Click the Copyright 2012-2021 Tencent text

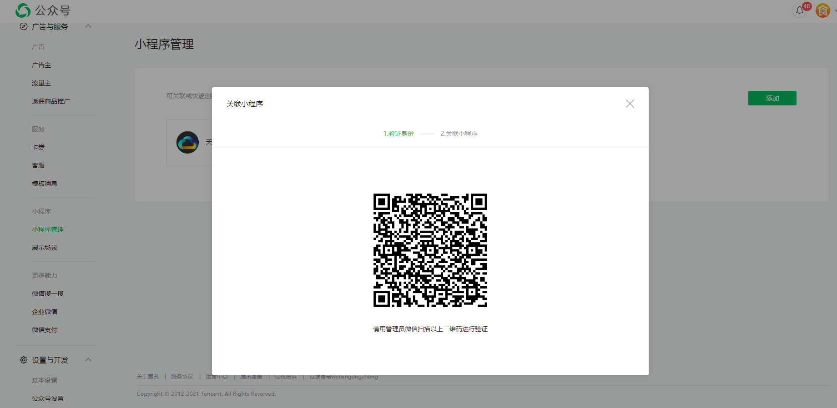[207, 394]
